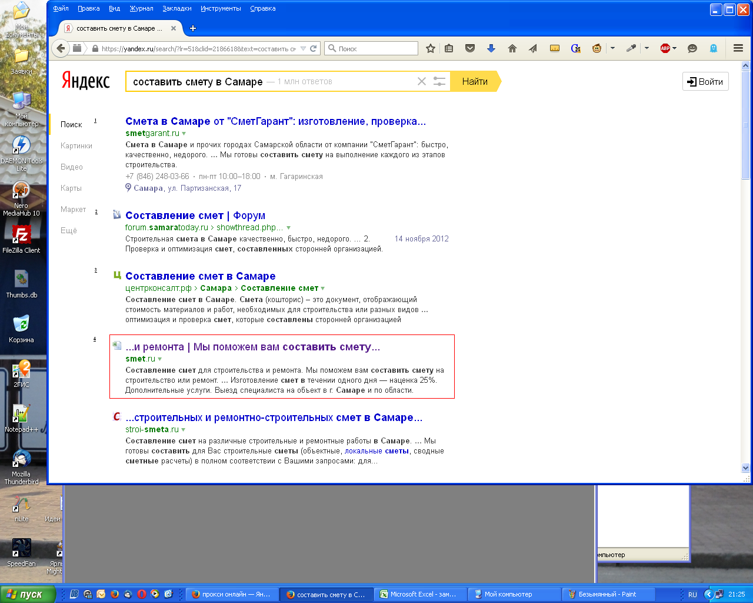Open FileZilla Client desktop icon
The height and width of the screenshot is (603, 753).
pyautogui.click(x=21, y=238)
